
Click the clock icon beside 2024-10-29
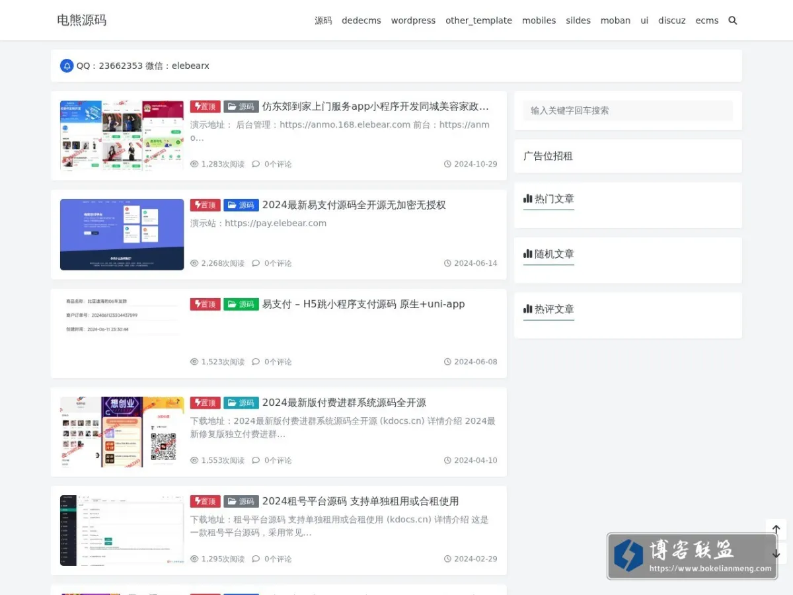(x=447, y=164)
